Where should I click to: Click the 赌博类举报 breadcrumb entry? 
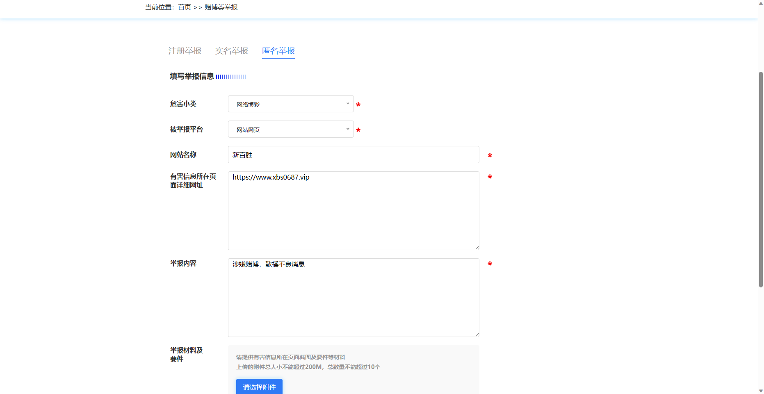[220, 7]
